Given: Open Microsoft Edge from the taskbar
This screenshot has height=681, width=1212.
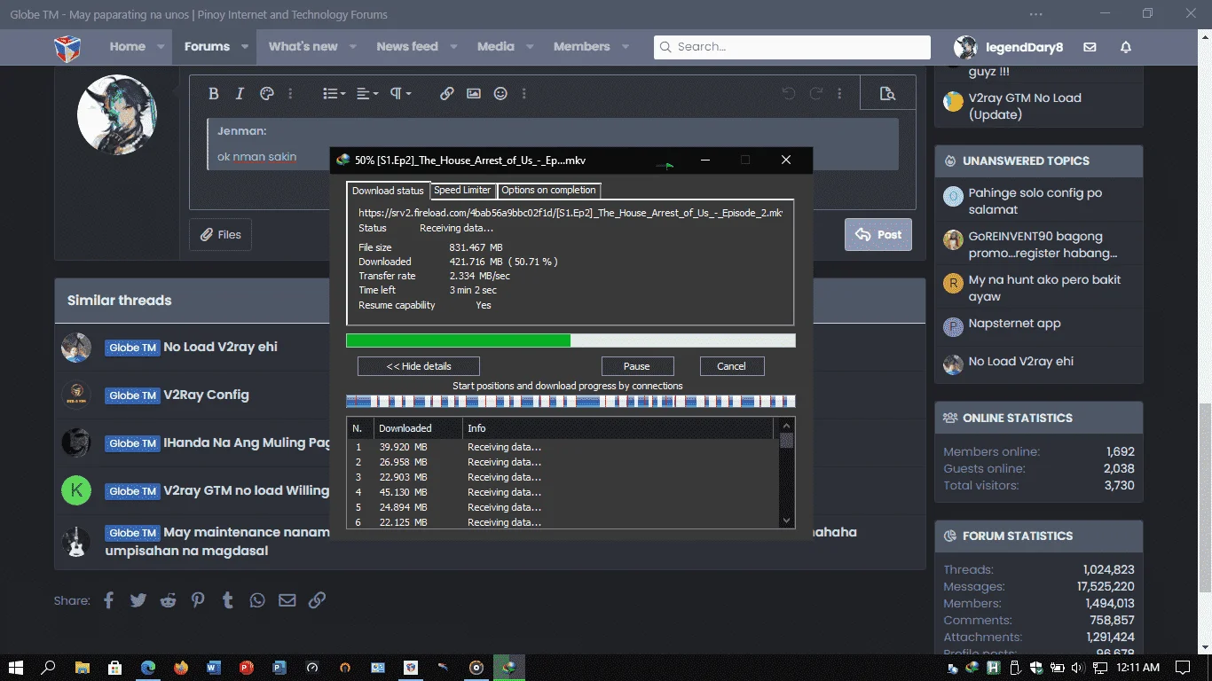Looking at the screenshot, I should [148, 667].
